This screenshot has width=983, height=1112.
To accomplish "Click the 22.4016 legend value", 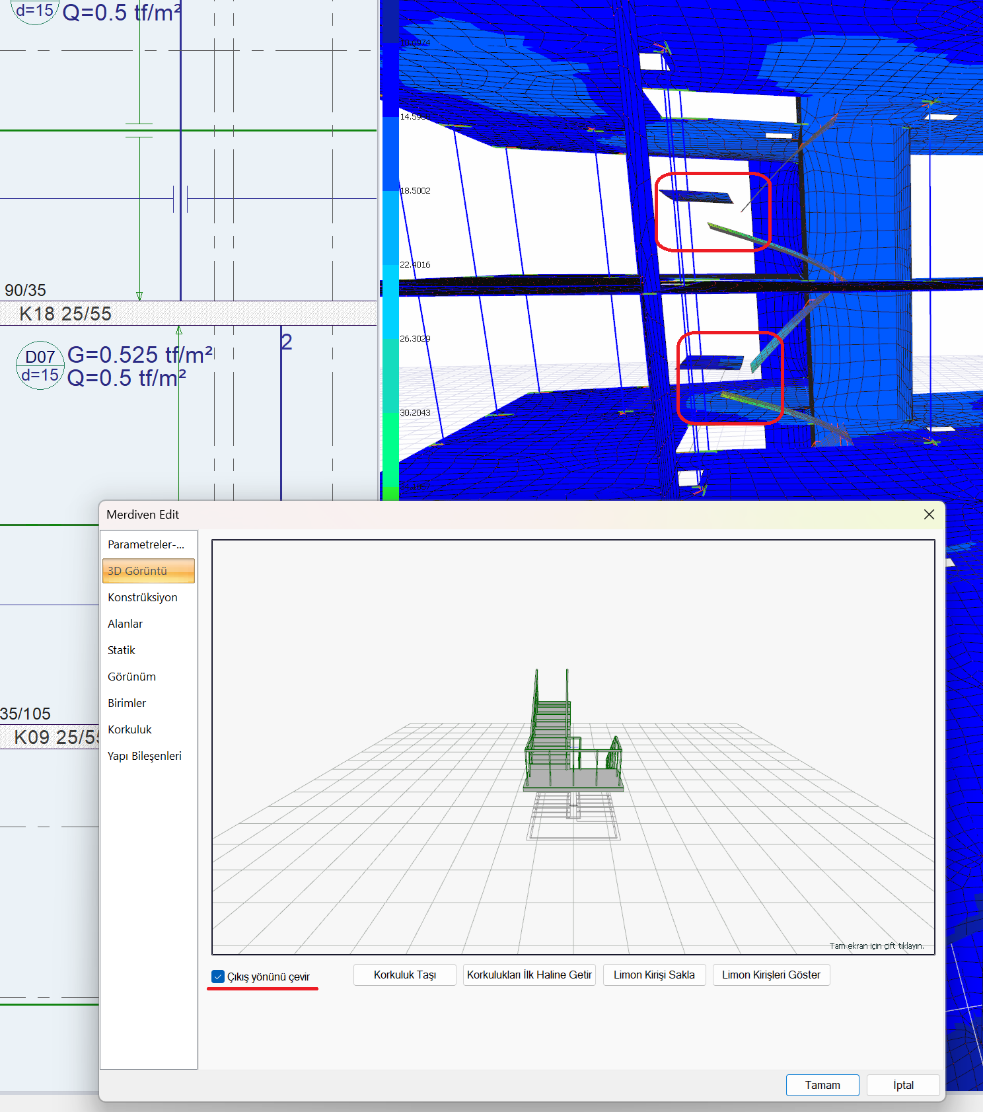I will [415, 265].
